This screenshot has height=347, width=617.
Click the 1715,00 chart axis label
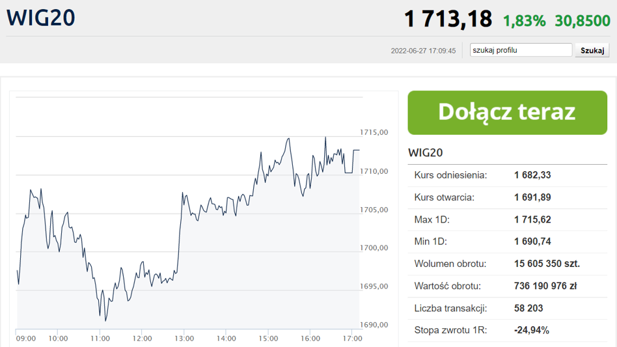374,132
